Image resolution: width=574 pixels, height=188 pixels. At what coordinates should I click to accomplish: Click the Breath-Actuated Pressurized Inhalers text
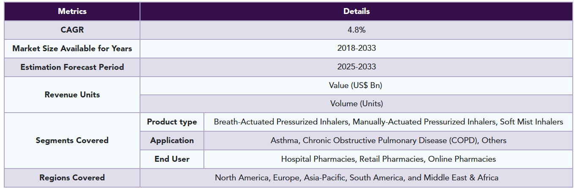[281, 122]
